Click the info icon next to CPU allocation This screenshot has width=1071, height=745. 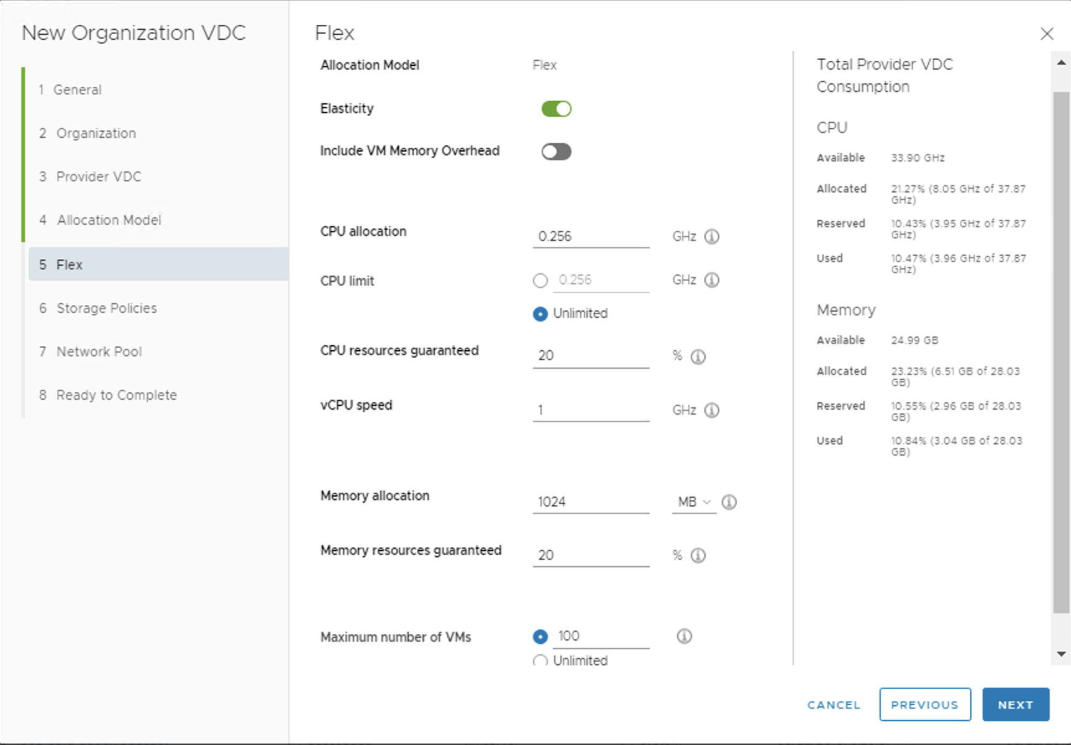pos(711,237)
